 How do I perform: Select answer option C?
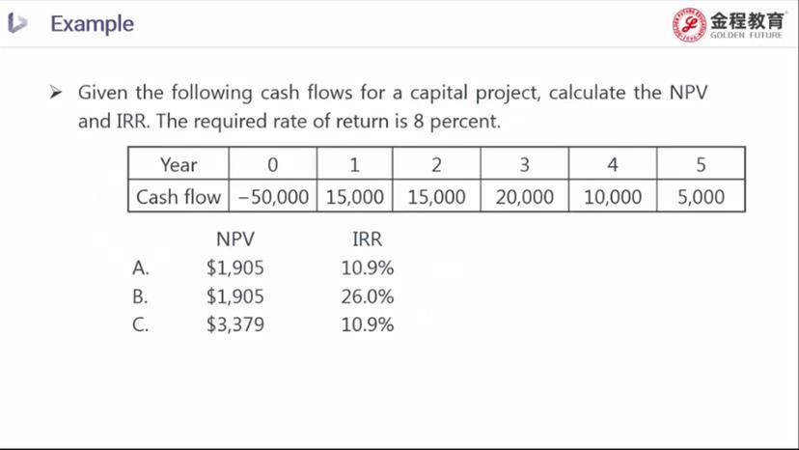141,324
